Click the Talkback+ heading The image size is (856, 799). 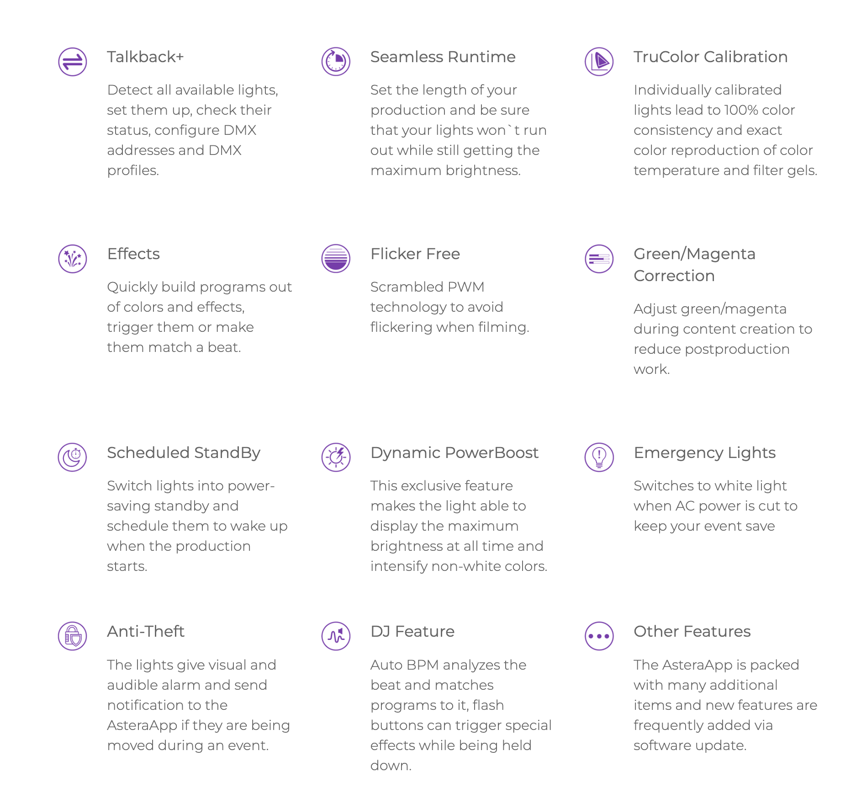pos(145,57)
